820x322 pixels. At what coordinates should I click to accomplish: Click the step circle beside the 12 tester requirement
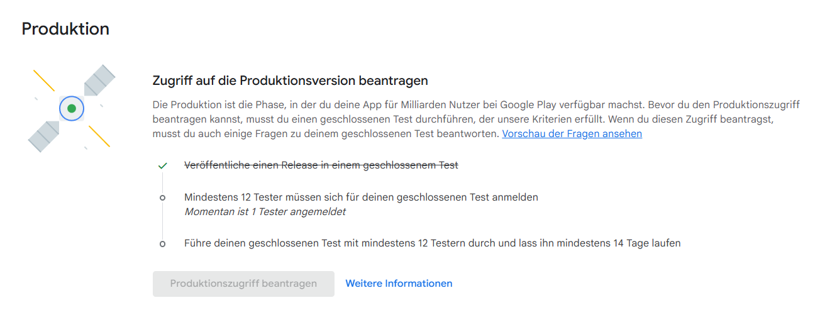pos(163,197)
